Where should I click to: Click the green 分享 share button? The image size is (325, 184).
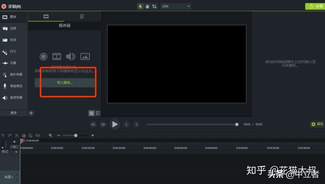(x=315, y=6)
